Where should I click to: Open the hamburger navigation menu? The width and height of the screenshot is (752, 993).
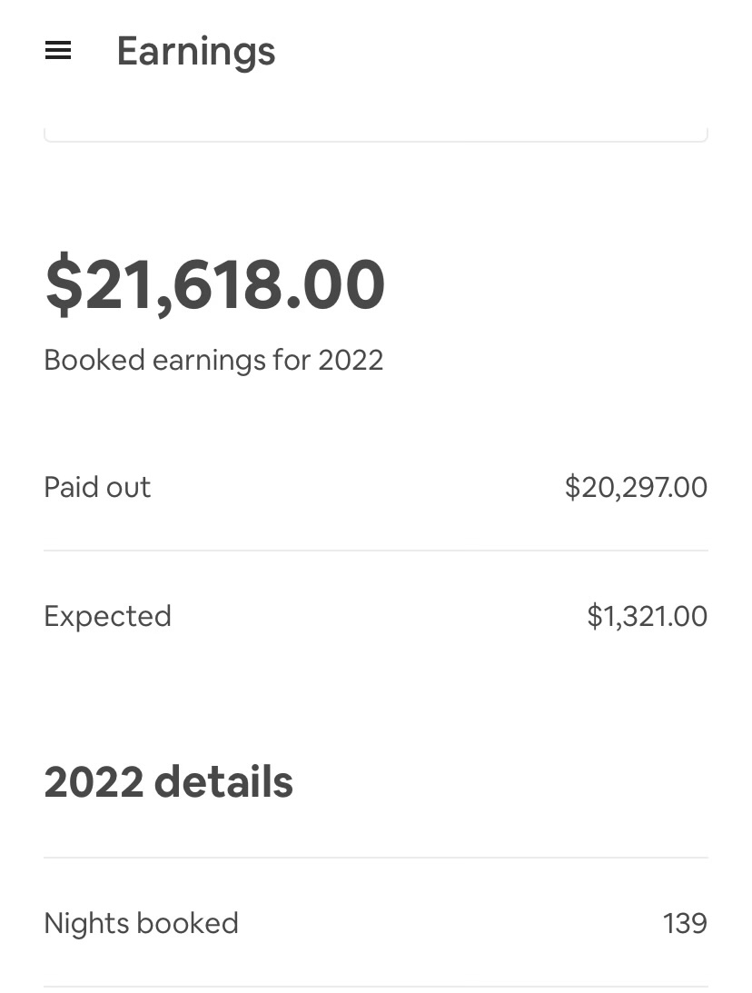click(58, 51)
